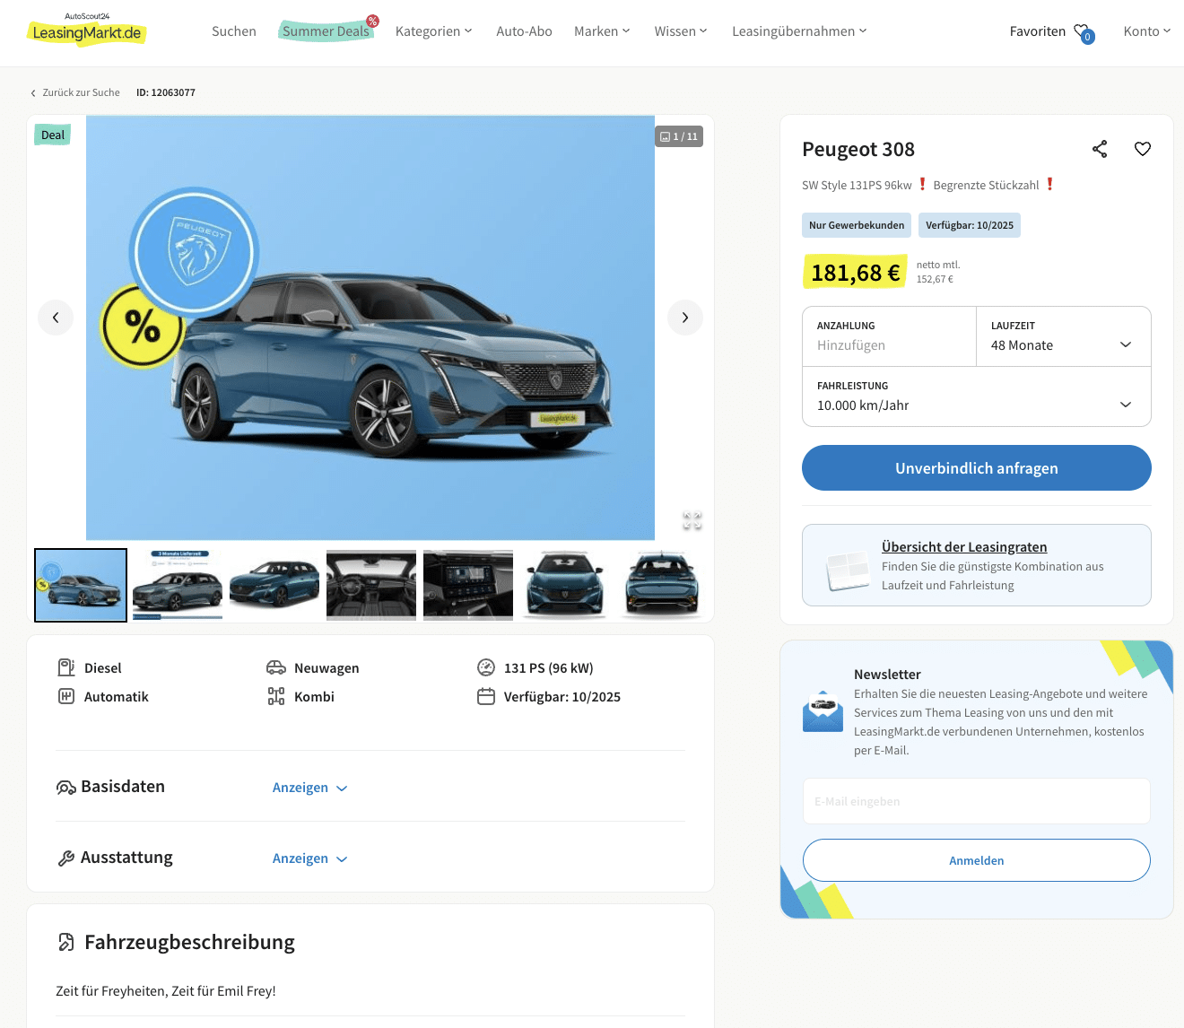1184x1028 pixels.
Task: Go back via Zurück zur Suche arrow
Action: click(x=33, y=93)
